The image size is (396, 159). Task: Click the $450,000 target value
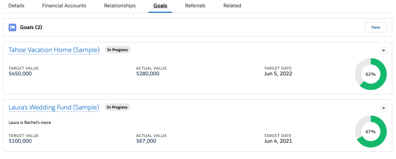click(20, 74)
